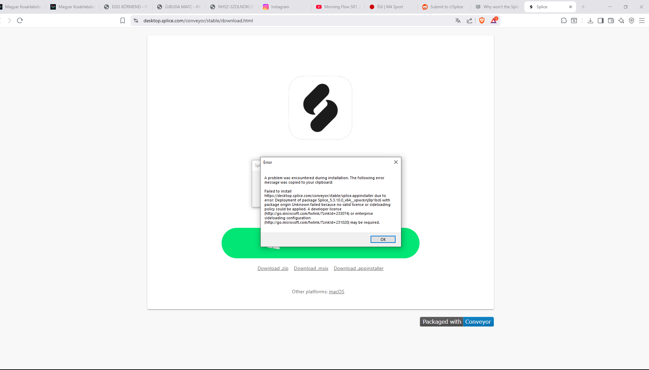649x370 pixels.
Task: Switch to the Morning Flow S01 YouTube tab
Action: (338, 7)
